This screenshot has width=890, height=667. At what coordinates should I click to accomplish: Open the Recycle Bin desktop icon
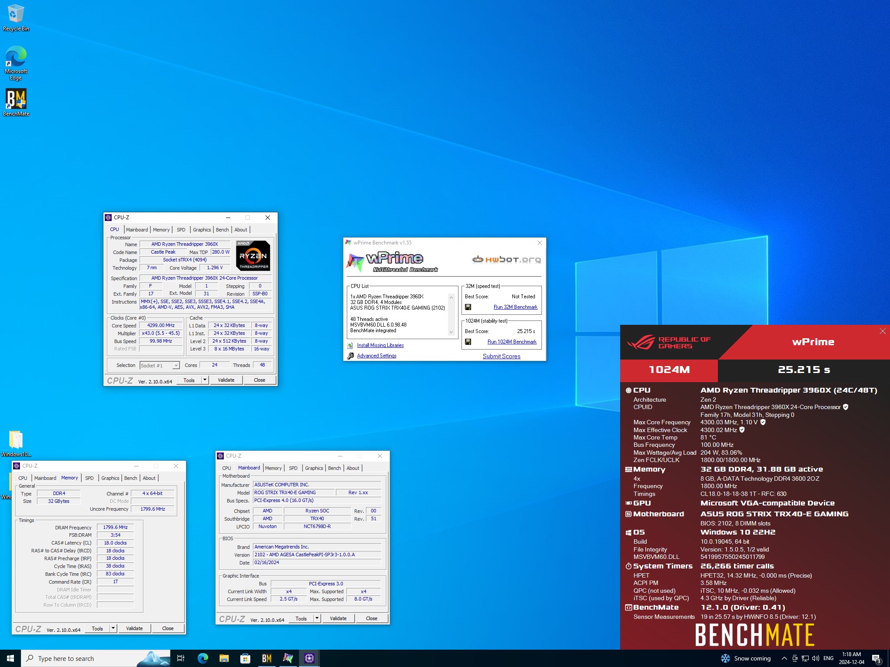16,17
